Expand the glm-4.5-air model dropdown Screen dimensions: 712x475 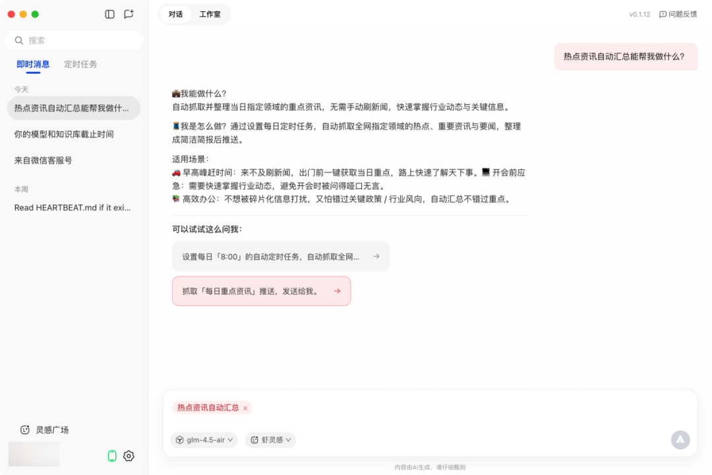(x=204, y=440)
